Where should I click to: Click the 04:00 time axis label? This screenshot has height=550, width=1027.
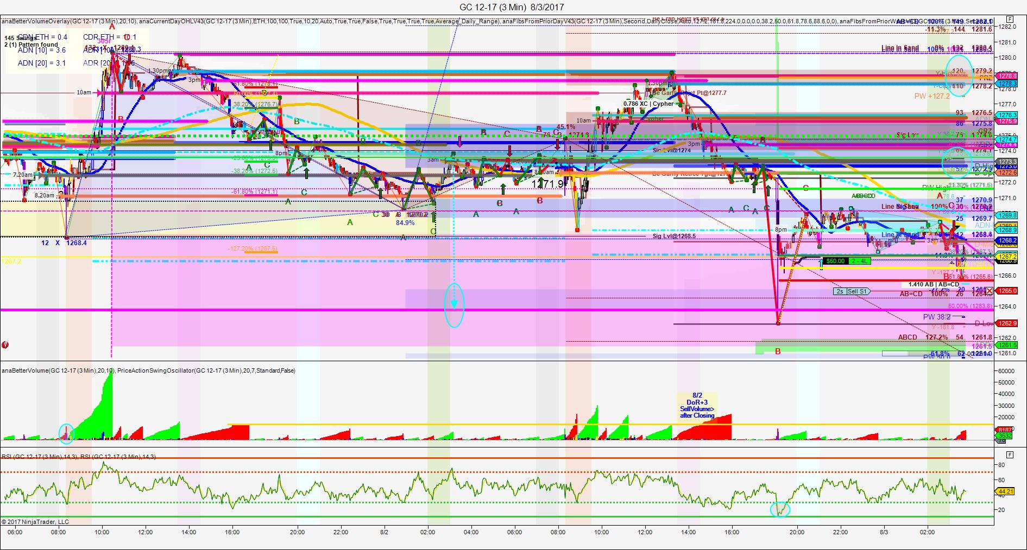tap(471, 532)
